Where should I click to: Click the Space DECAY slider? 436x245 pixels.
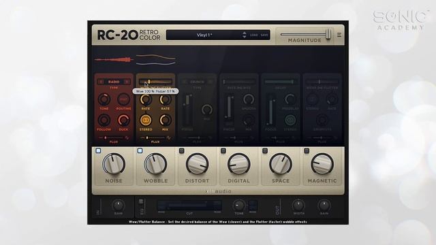281,82
